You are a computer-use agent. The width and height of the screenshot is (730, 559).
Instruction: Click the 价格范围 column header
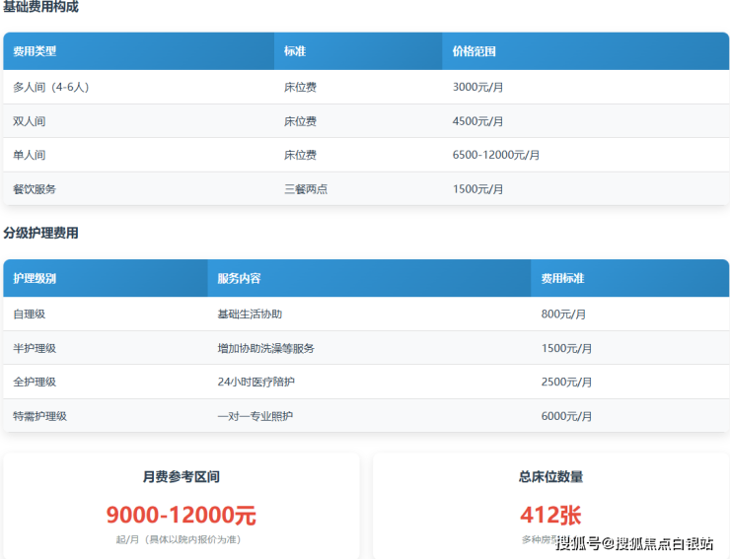click(474, 51)
